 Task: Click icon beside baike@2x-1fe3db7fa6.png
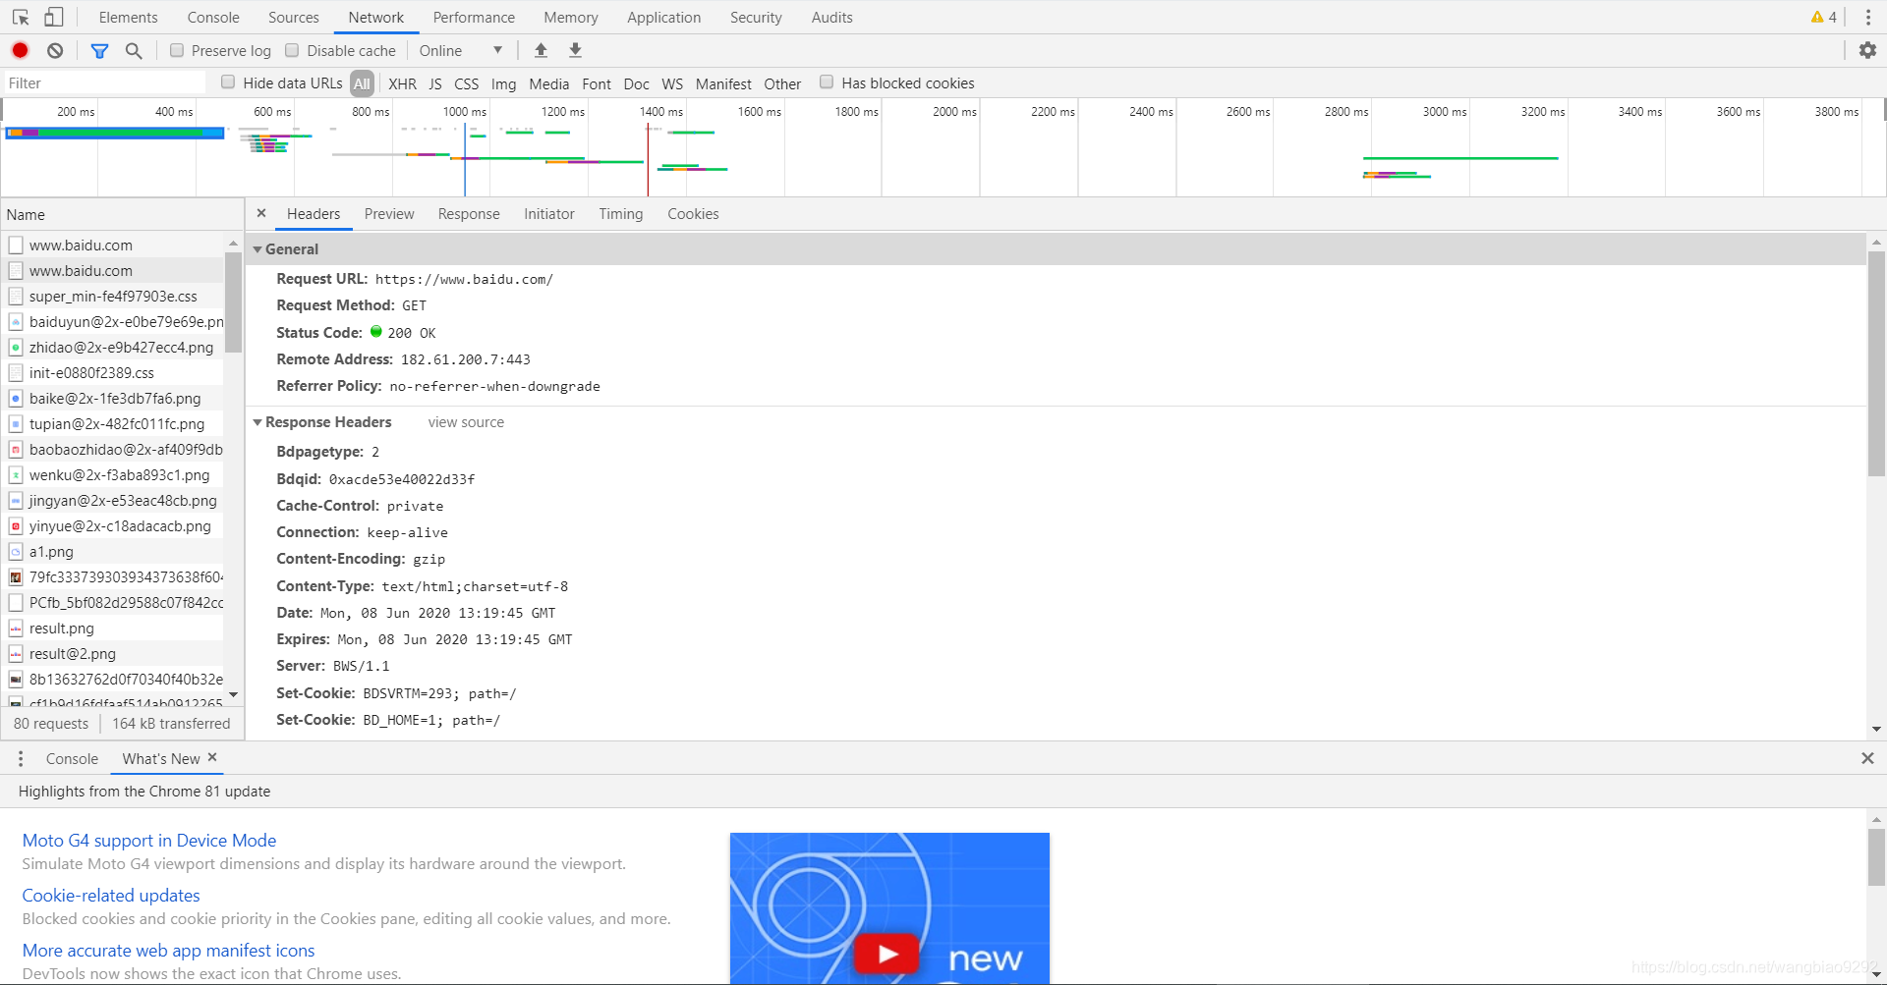coord(16,398)
